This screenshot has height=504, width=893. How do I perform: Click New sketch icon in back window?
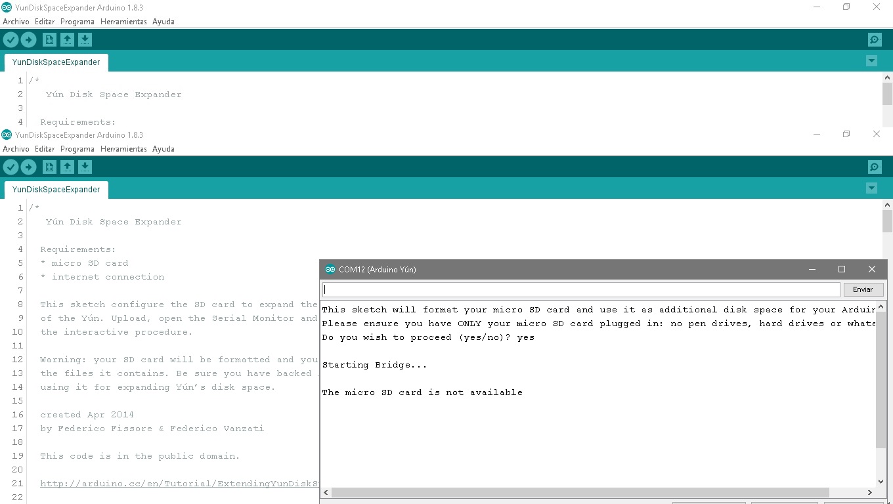[x=49, y=40]
